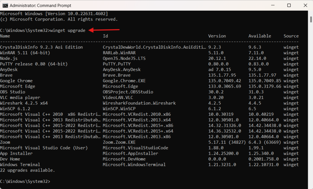The width and height of the screenshot is (313, 189).
Task: Click the 'Microsoft.DevHome' id
Action: point(124,159)
